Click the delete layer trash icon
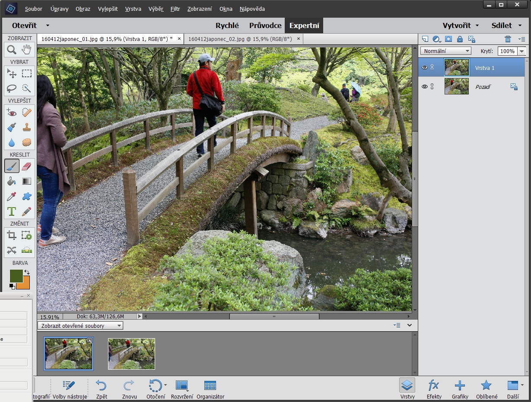531x402 pixels. (x=508, y=39)
